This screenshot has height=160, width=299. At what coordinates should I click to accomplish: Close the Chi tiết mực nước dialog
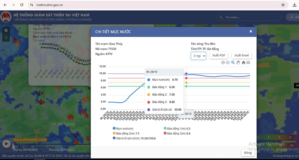(x=251, y=31)
